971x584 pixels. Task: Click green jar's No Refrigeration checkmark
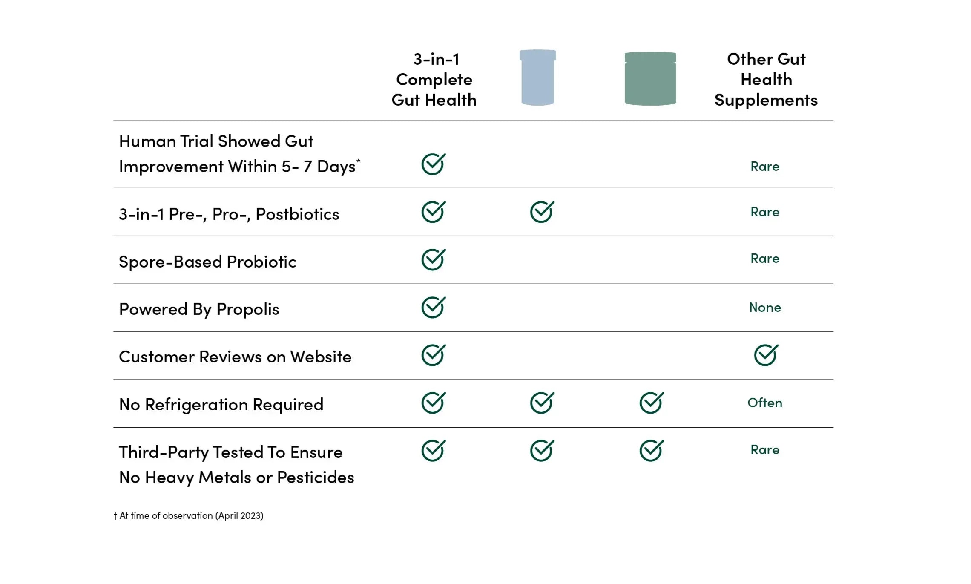pyautogui.click(x=651, y=403)
